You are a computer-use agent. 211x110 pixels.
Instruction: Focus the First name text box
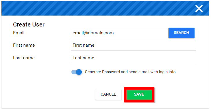133,45
